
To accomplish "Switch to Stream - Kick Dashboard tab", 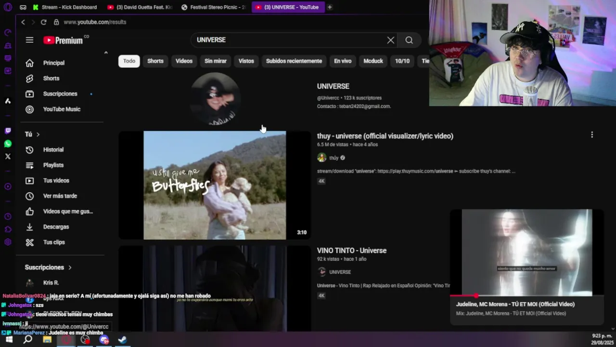I will (65, 7).
